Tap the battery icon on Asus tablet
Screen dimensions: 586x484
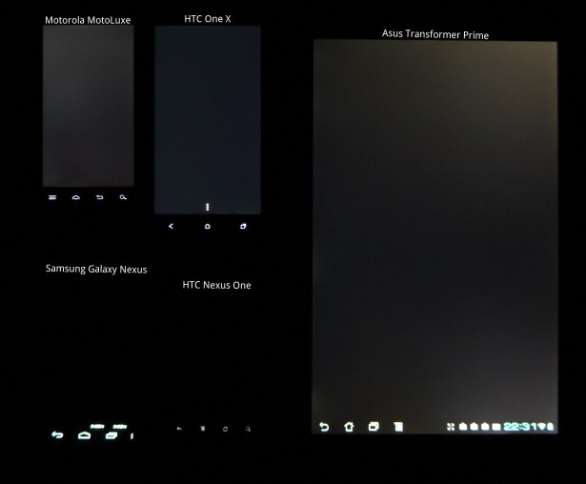550,426
